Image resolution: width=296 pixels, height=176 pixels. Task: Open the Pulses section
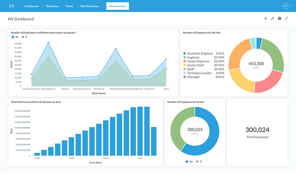69,6
